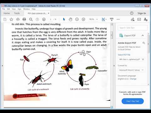Viewport: 151px width, 113px height.
Task: Collapse the right tools pane arrow
Action: [114, 66]
